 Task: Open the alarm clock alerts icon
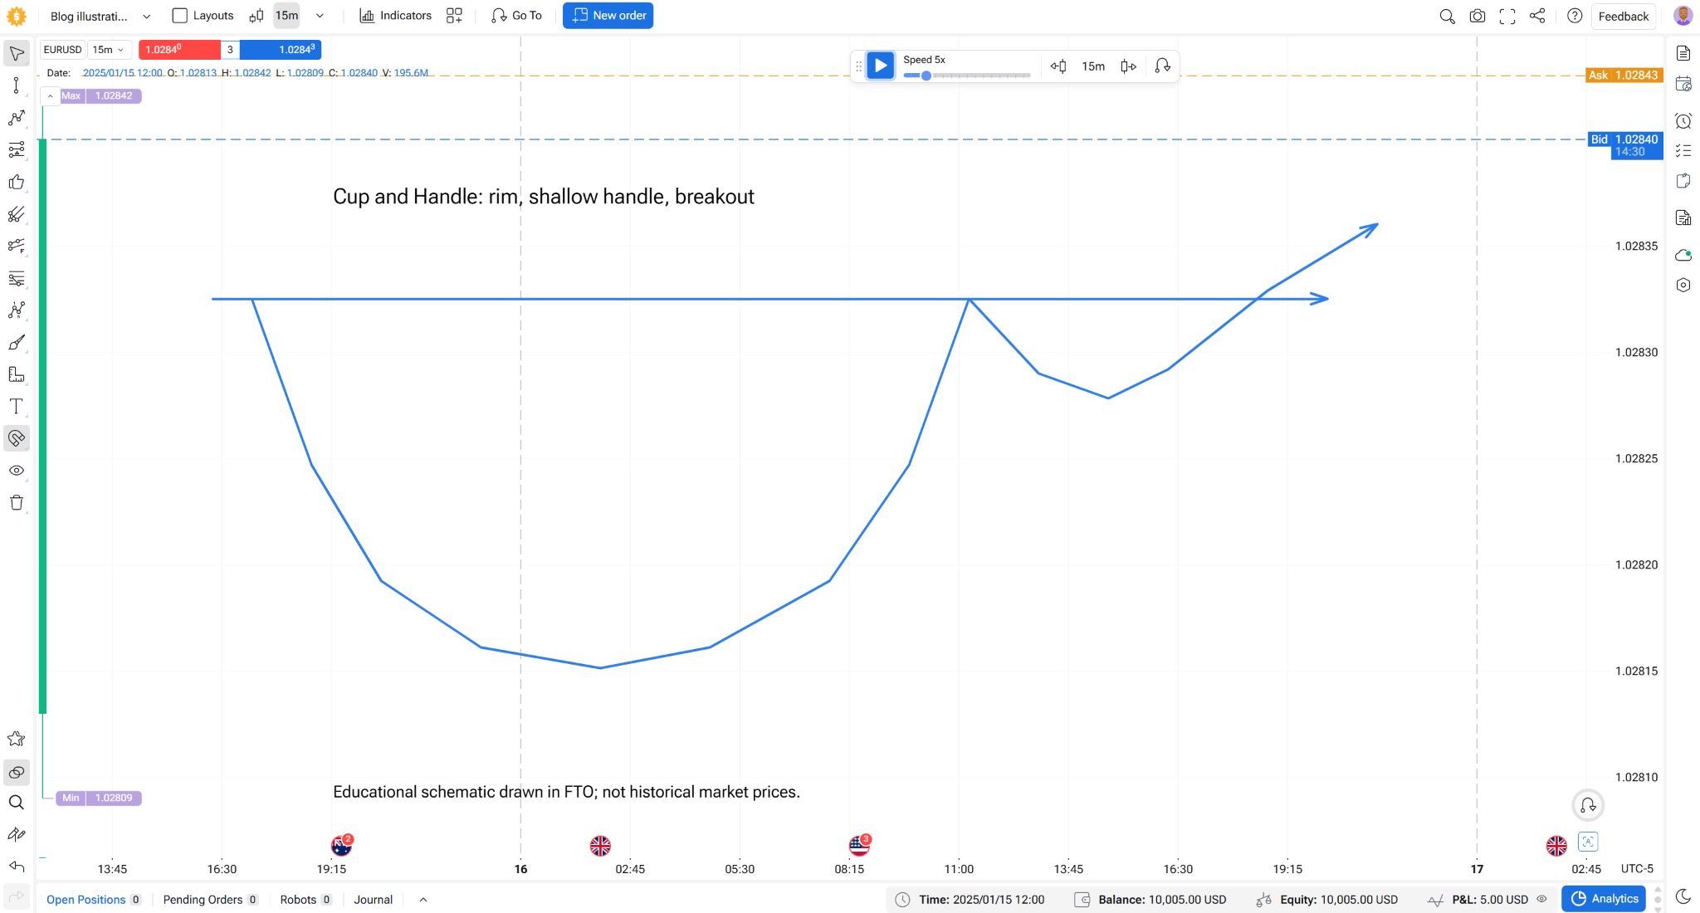(1683, 121)
